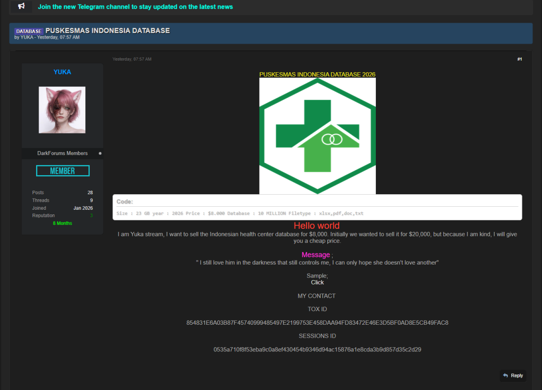Open the green cross Puskesmas logo image

[x=317, y=136]
